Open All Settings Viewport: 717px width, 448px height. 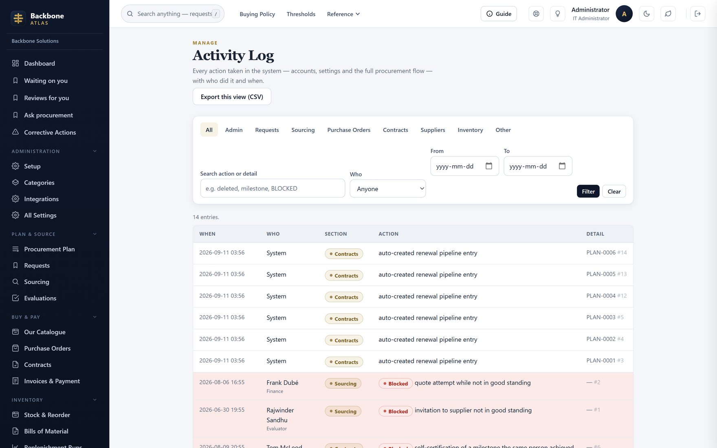point(55,215)
